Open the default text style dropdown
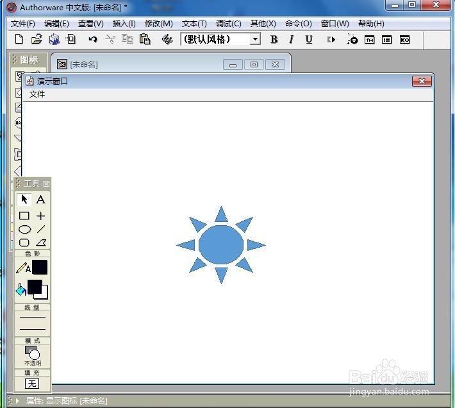Image resolution: width=455 pixels, height=408 pixels. pos(255,39)
